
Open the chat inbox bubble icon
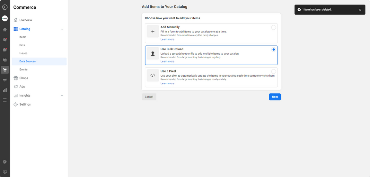point(5,50)
